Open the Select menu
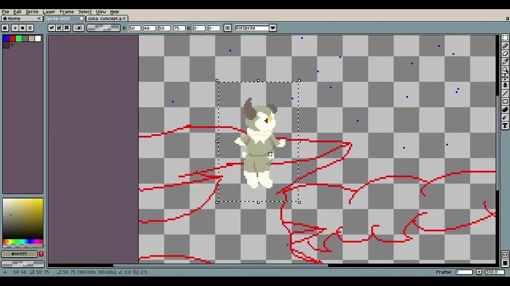 [85, 12]
